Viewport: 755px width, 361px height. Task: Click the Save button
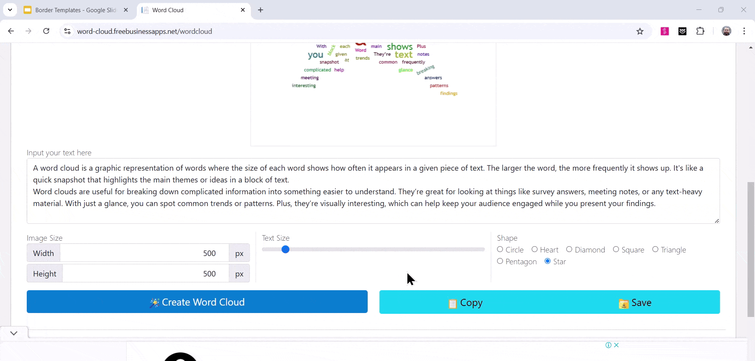[x=635, y=302]
